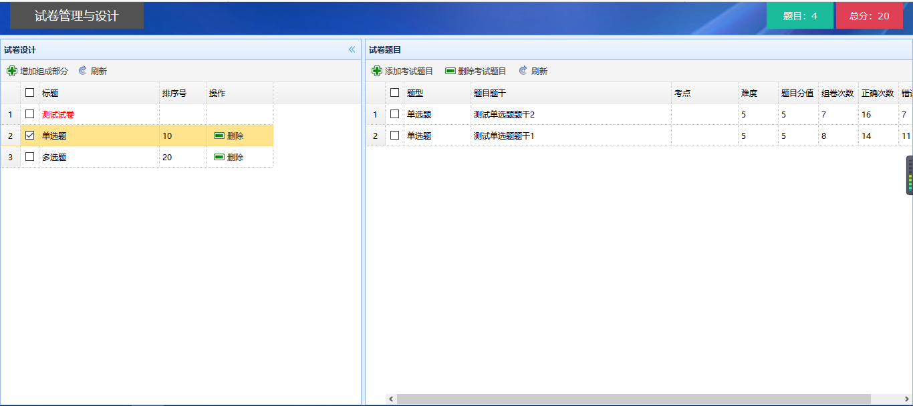913x406 pixels.
Task: Click the 总分: 20 red badge
Action: [x=869, y=16]
